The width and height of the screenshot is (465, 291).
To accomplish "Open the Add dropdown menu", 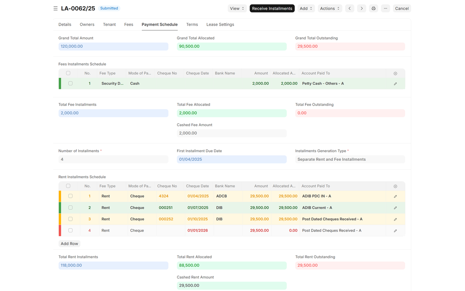I will click(306, 9).
